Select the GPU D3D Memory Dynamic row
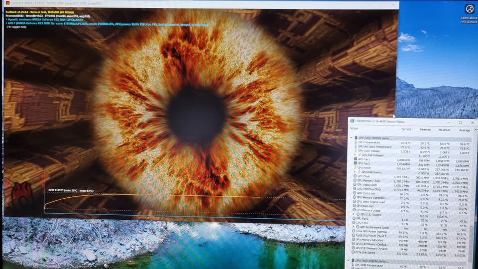The height and width of the screenshot is (269, 478). coord(371,248)
